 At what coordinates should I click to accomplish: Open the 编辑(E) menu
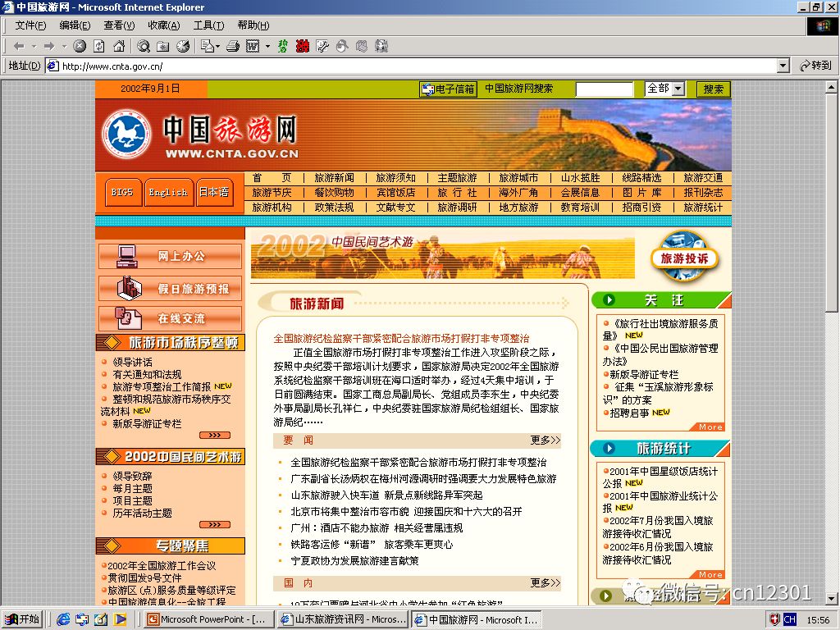75,25
